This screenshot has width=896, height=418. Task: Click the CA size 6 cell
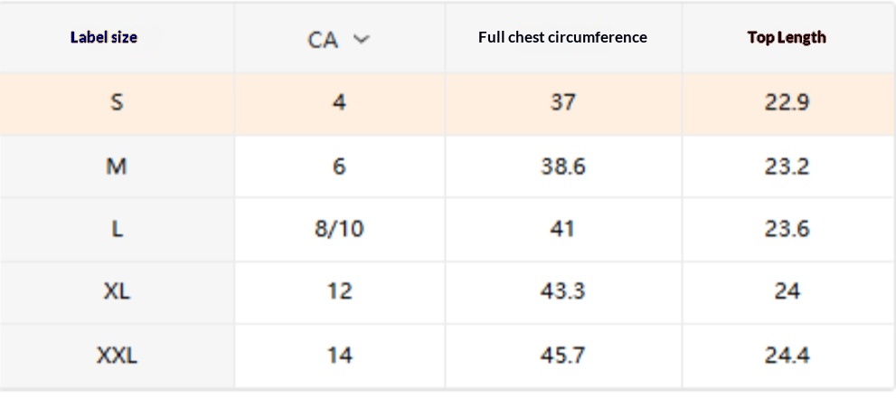click(339, 166)
